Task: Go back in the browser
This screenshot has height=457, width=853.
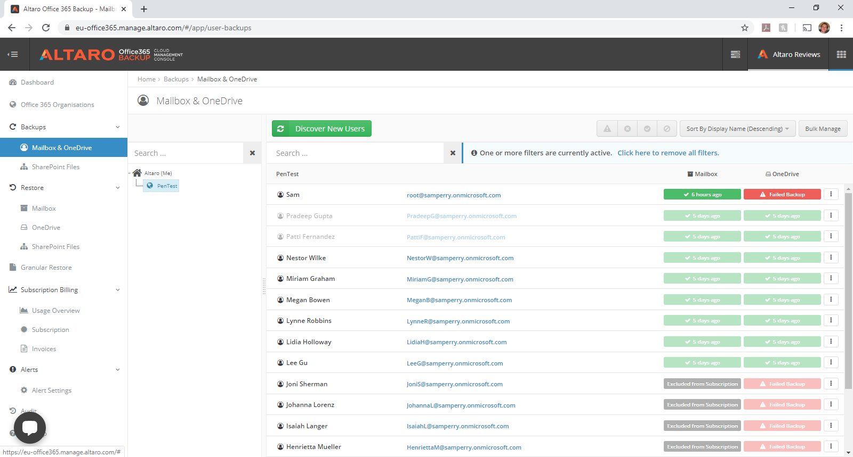Action: (x=12, y=28)
